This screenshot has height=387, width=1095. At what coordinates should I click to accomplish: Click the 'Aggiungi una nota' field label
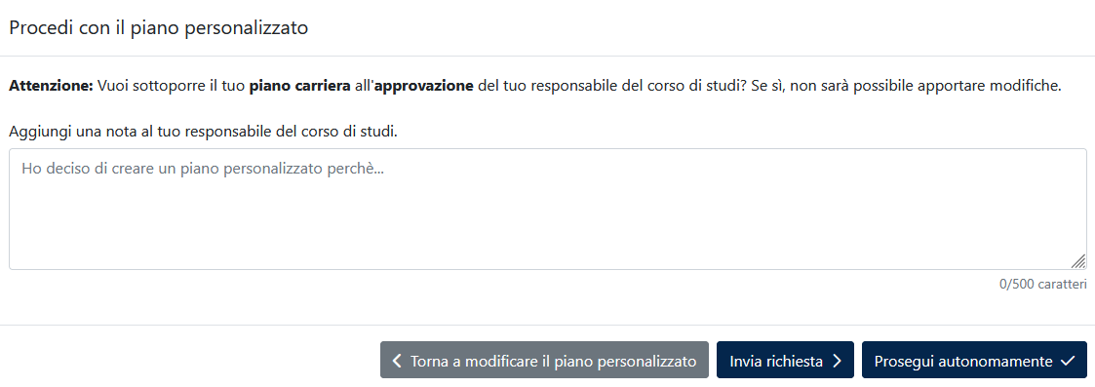(203, 132)
